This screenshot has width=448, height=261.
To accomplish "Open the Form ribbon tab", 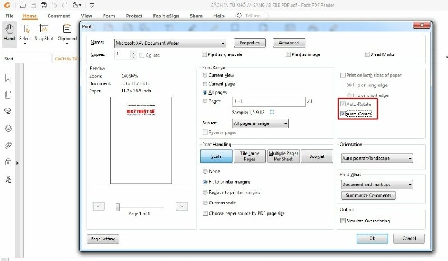I will point(109,16).
